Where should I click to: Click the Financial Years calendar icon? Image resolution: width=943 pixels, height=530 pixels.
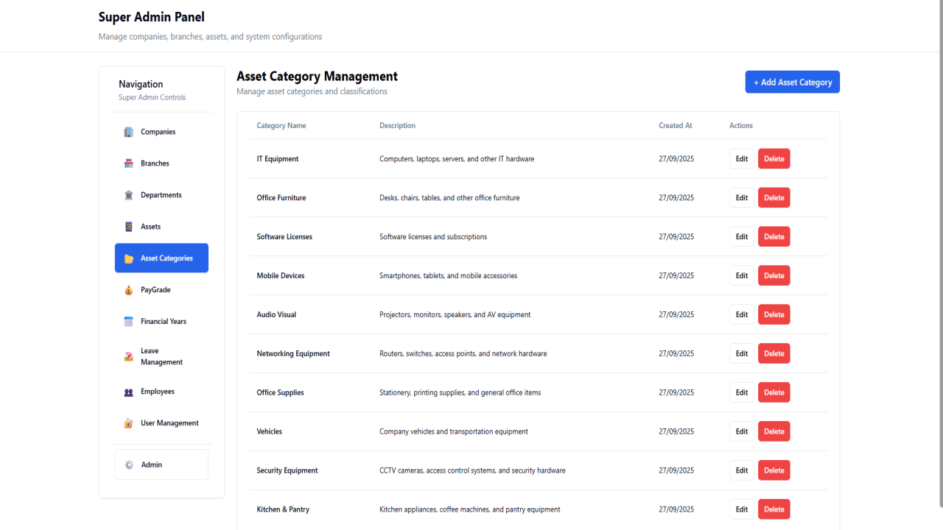[x=129, y=322]
